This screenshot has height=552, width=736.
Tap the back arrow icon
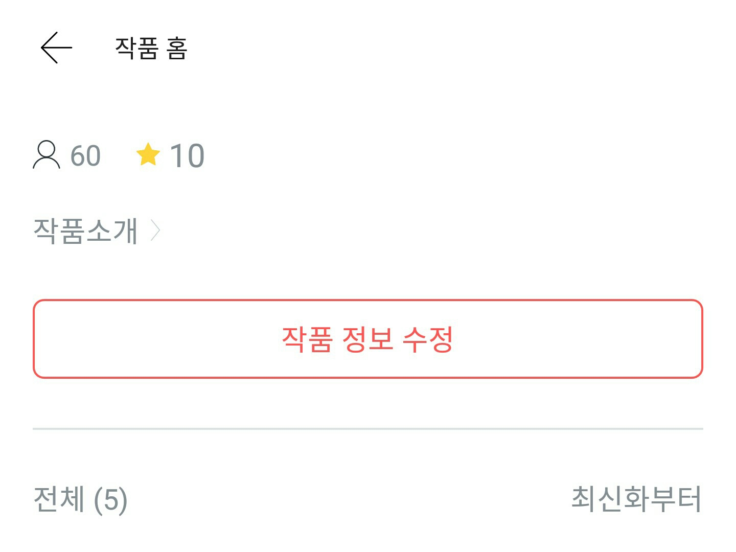tap(56, 48)
